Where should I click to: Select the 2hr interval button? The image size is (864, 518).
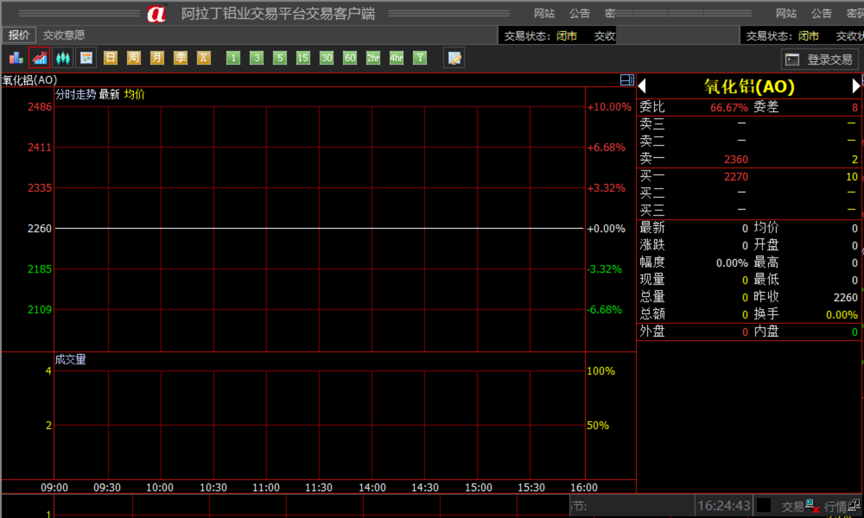373,58
